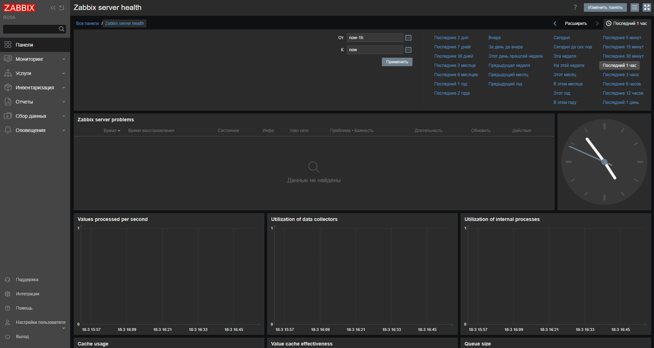The width and height of the screenshot is (654, 348).
Task: Select the Последние 7 дней period
Action: pos(452,47)
